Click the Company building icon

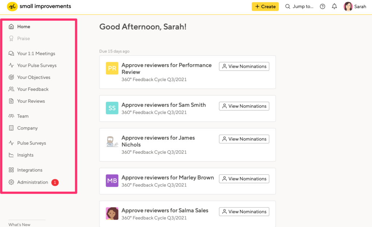[x=11, y=128]
